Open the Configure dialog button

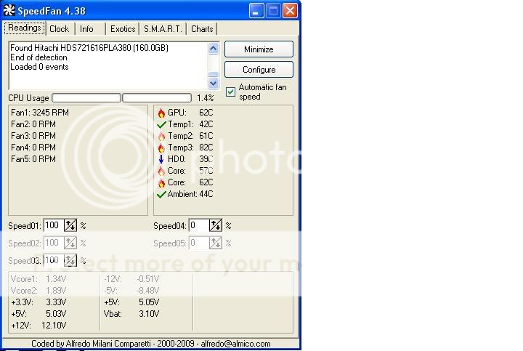pos(259,70)
